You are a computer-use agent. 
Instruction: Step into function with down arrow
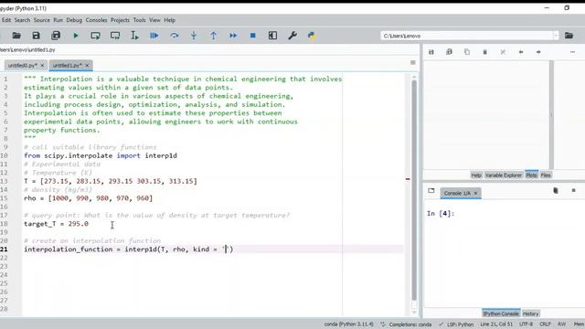pos(194,36)
